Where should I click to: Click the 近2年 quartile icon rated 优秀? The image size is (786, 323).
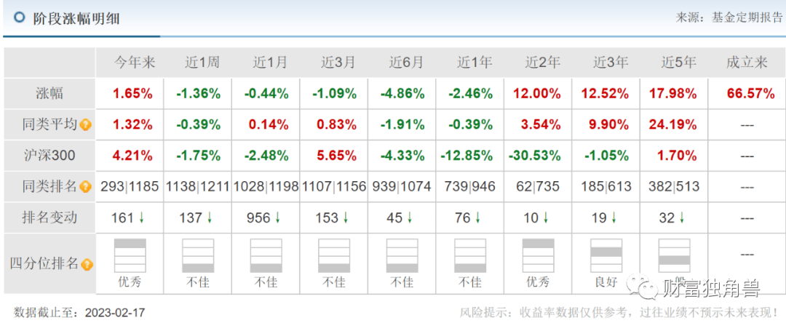coord(538,255)
